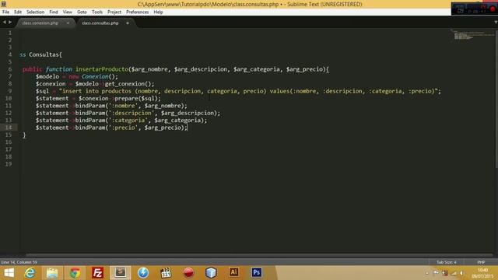This screenshot has width=498, height=280.
Task: Click line number 6 in the gutter
Action: point(10,69)
